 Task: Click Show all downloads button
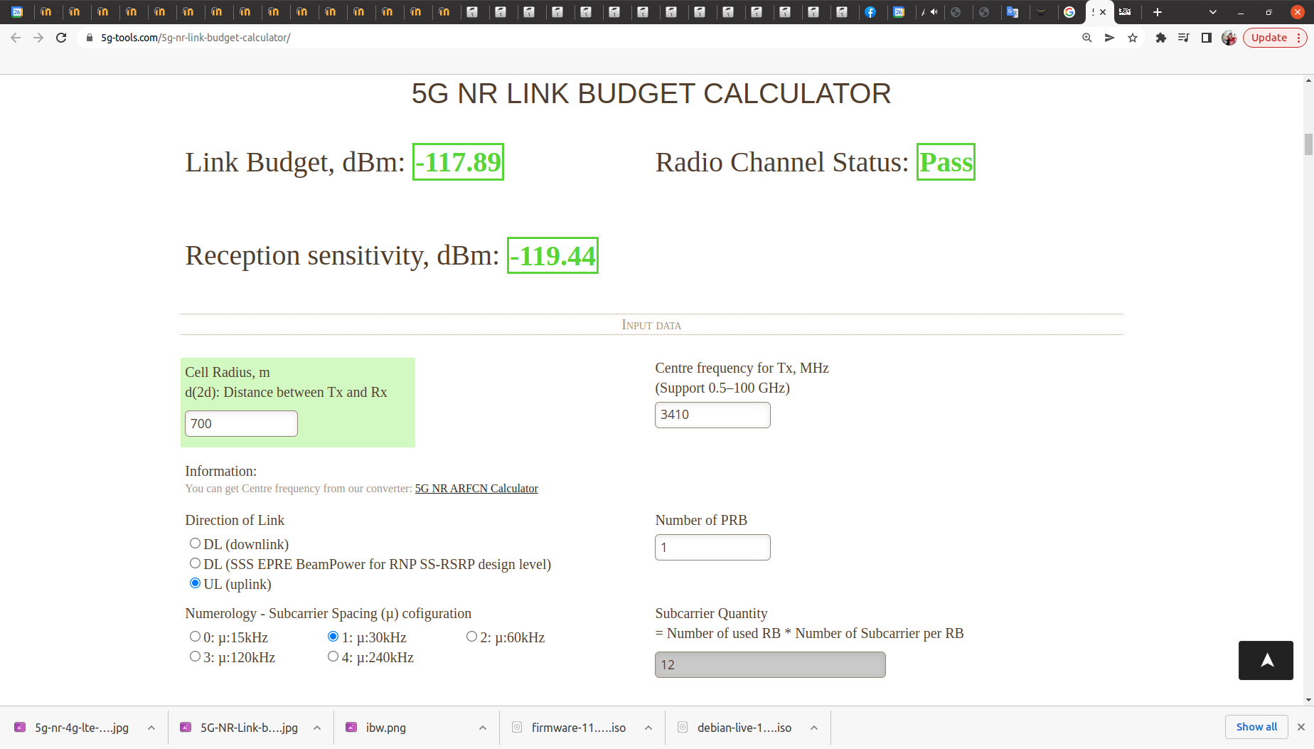click(1256, 727)
